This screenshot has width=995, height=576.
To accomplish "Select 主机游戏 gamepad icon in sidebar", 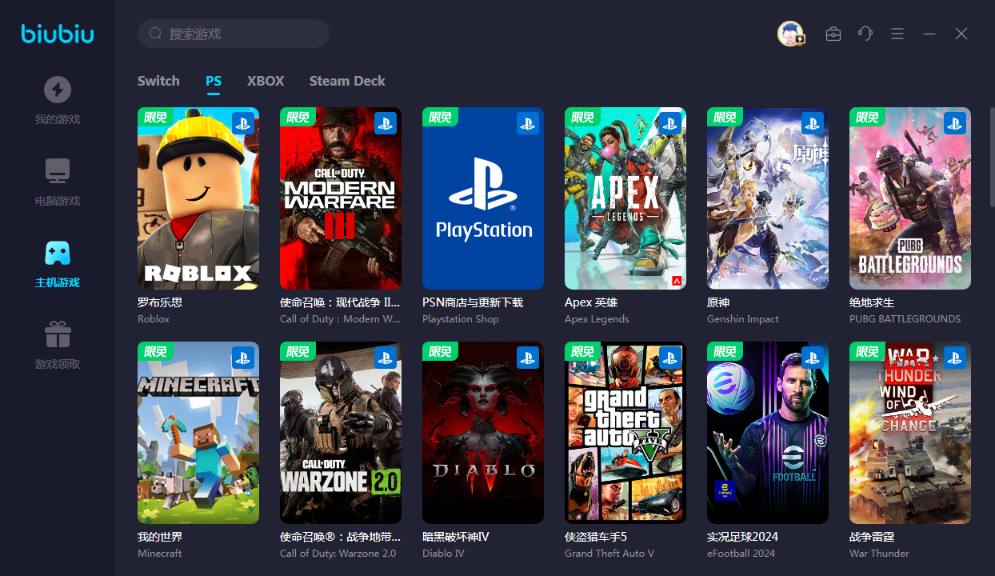I will 58,253.
